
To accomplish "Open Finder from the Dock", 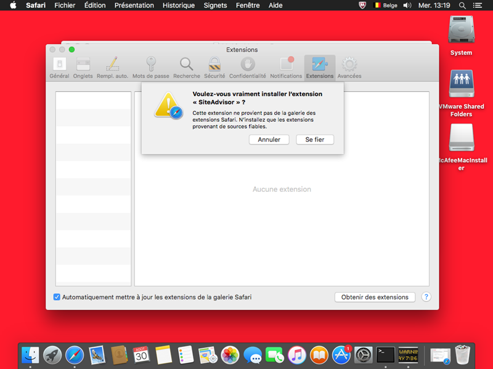I will point(30,355).
